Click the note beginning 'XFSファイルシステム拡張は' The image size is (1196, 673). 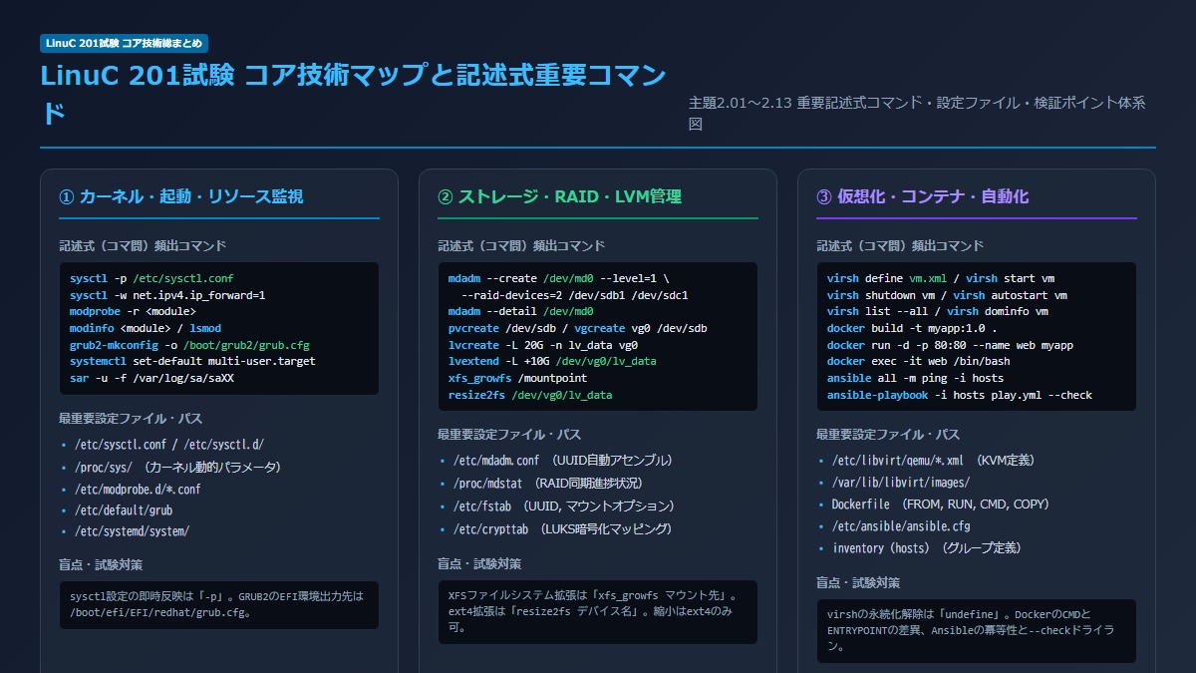pos(598,612)
